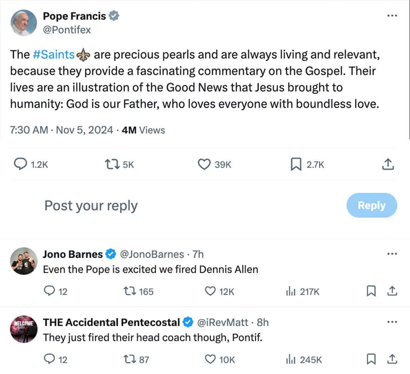Click the Reply button
Image resolution: width=410 pixels, height=374 pixels.
[371, 205]
